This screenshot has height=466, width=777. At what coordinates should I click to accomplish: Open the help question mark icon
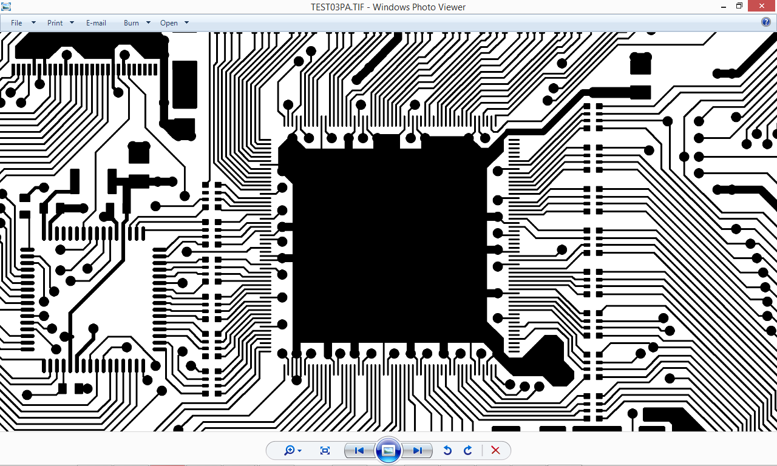coord(766,22)
